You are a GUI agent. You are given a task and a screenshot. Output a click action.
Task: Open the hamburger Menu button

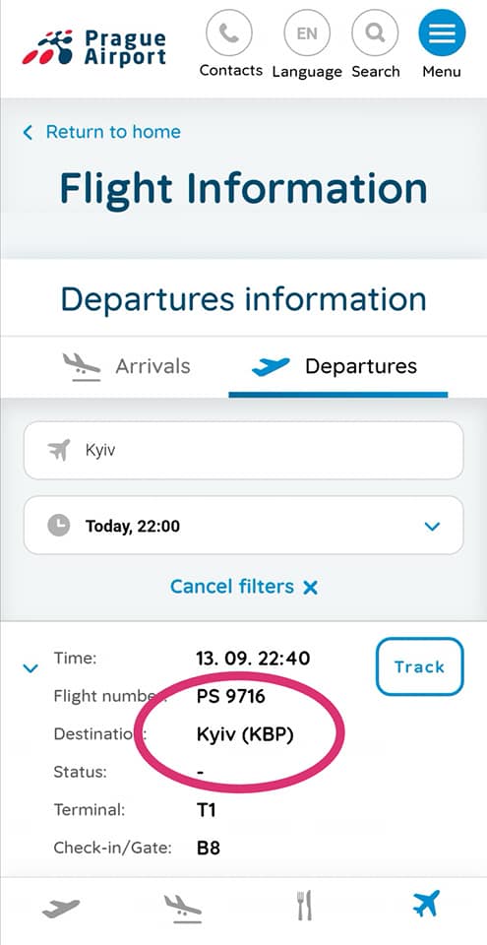tap(442, 34)
